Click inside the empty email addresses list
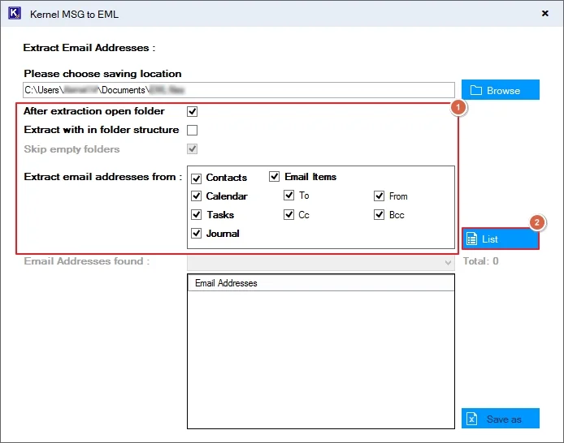The image size is (564, 443). pyautogui.click(x=320, y=357)
